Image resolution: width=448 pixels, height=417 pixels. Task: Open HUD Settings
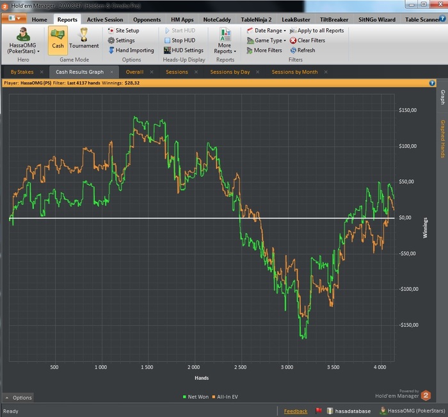coord(184,51)
